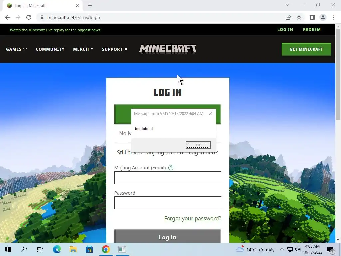Click the gray Log in button
This screenshot has height=256, width=341.
pos(168,237)
